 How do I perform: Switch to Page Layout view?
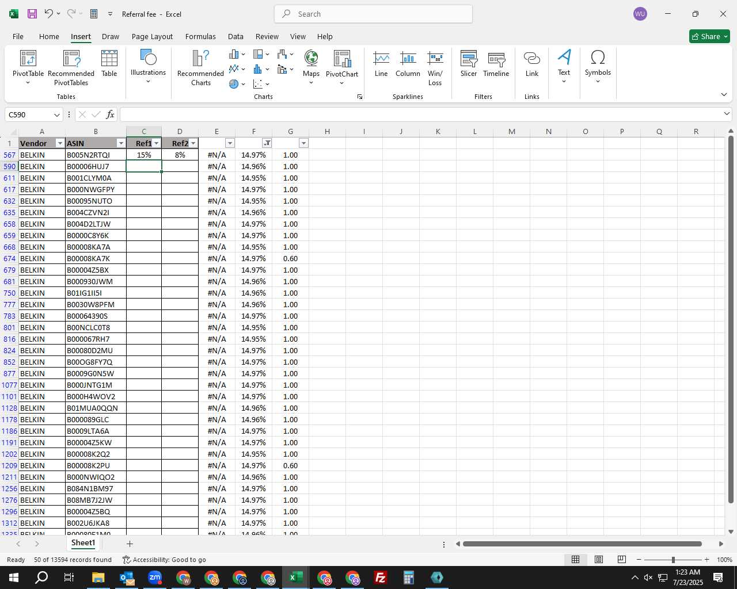point(598,560)
